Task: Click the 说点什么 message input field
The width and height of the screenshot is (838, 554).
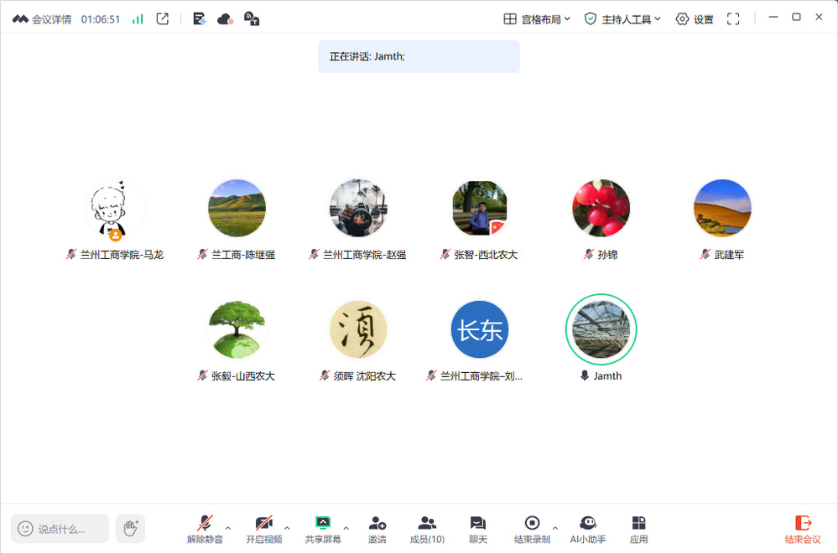Action: pyautogui.click(x=60, y=529)
